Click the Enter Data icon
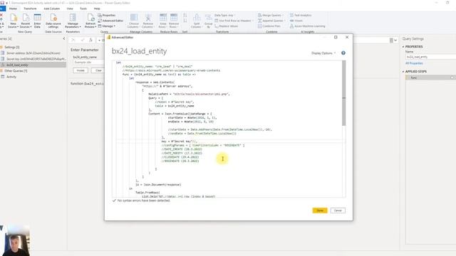456x256 pixels. (x=37, y=21)
